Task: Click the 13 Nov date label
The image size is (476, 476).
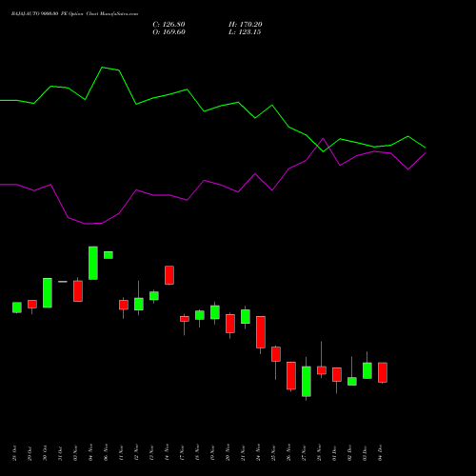Action: [x=151, y=453]
